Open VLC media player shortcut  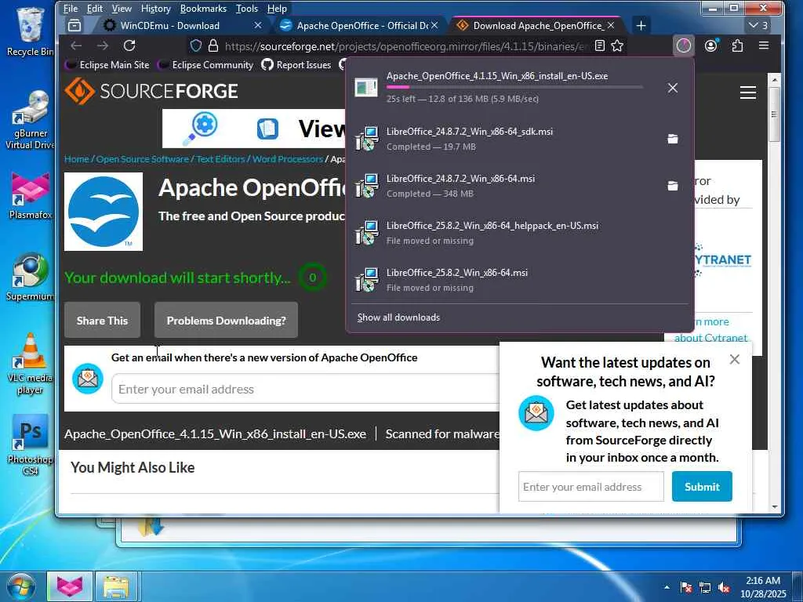pos(31,364)
